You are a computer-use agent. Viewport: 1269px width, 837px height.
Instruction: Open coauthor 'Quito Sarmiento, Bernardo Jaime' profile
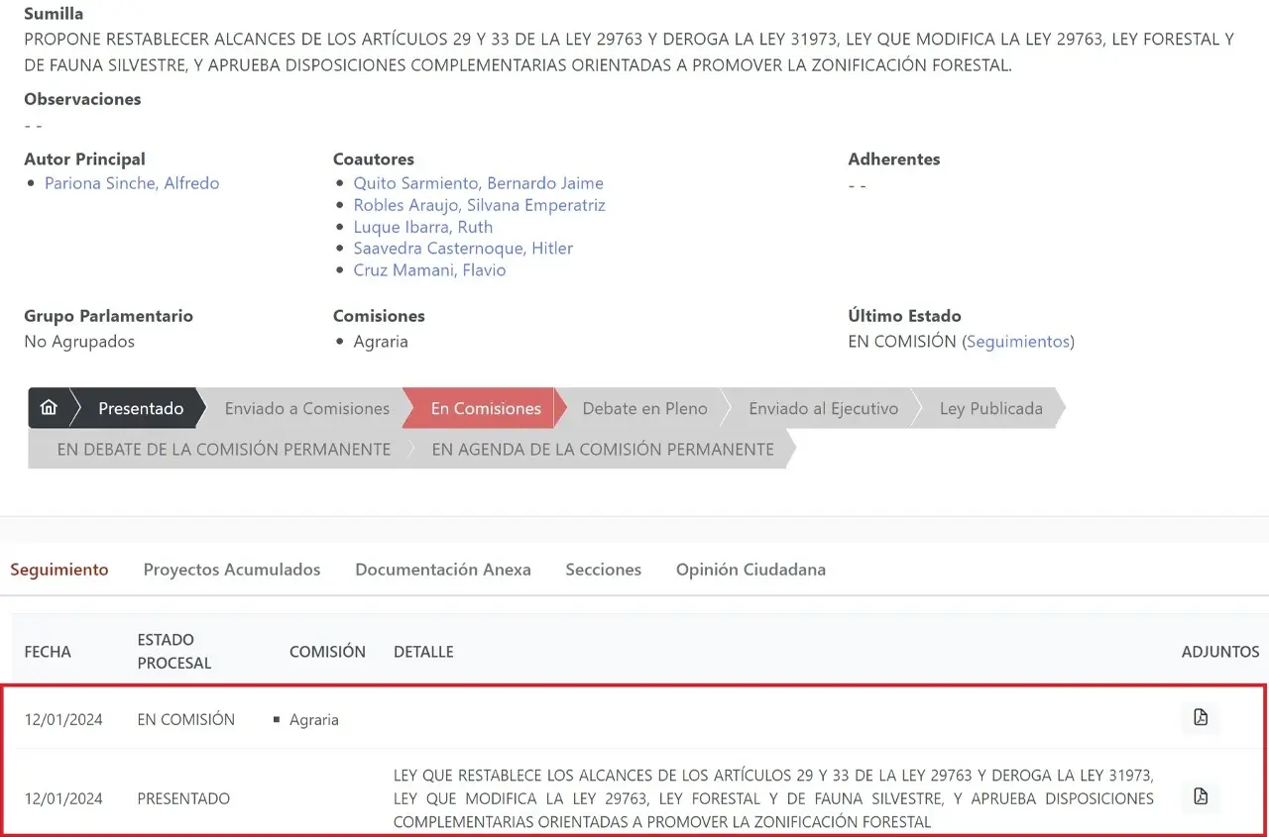(x=478, y=182)
